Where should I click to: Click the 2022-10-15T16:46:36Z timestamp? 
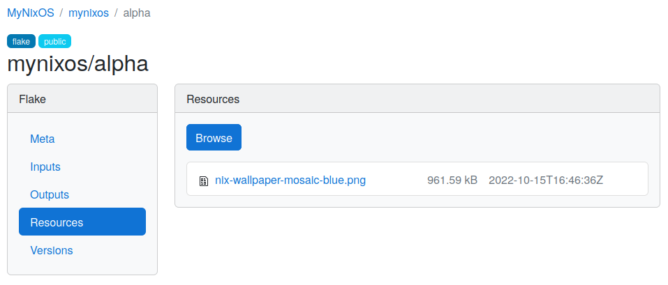pyautogui.click(x=546, y=180)
